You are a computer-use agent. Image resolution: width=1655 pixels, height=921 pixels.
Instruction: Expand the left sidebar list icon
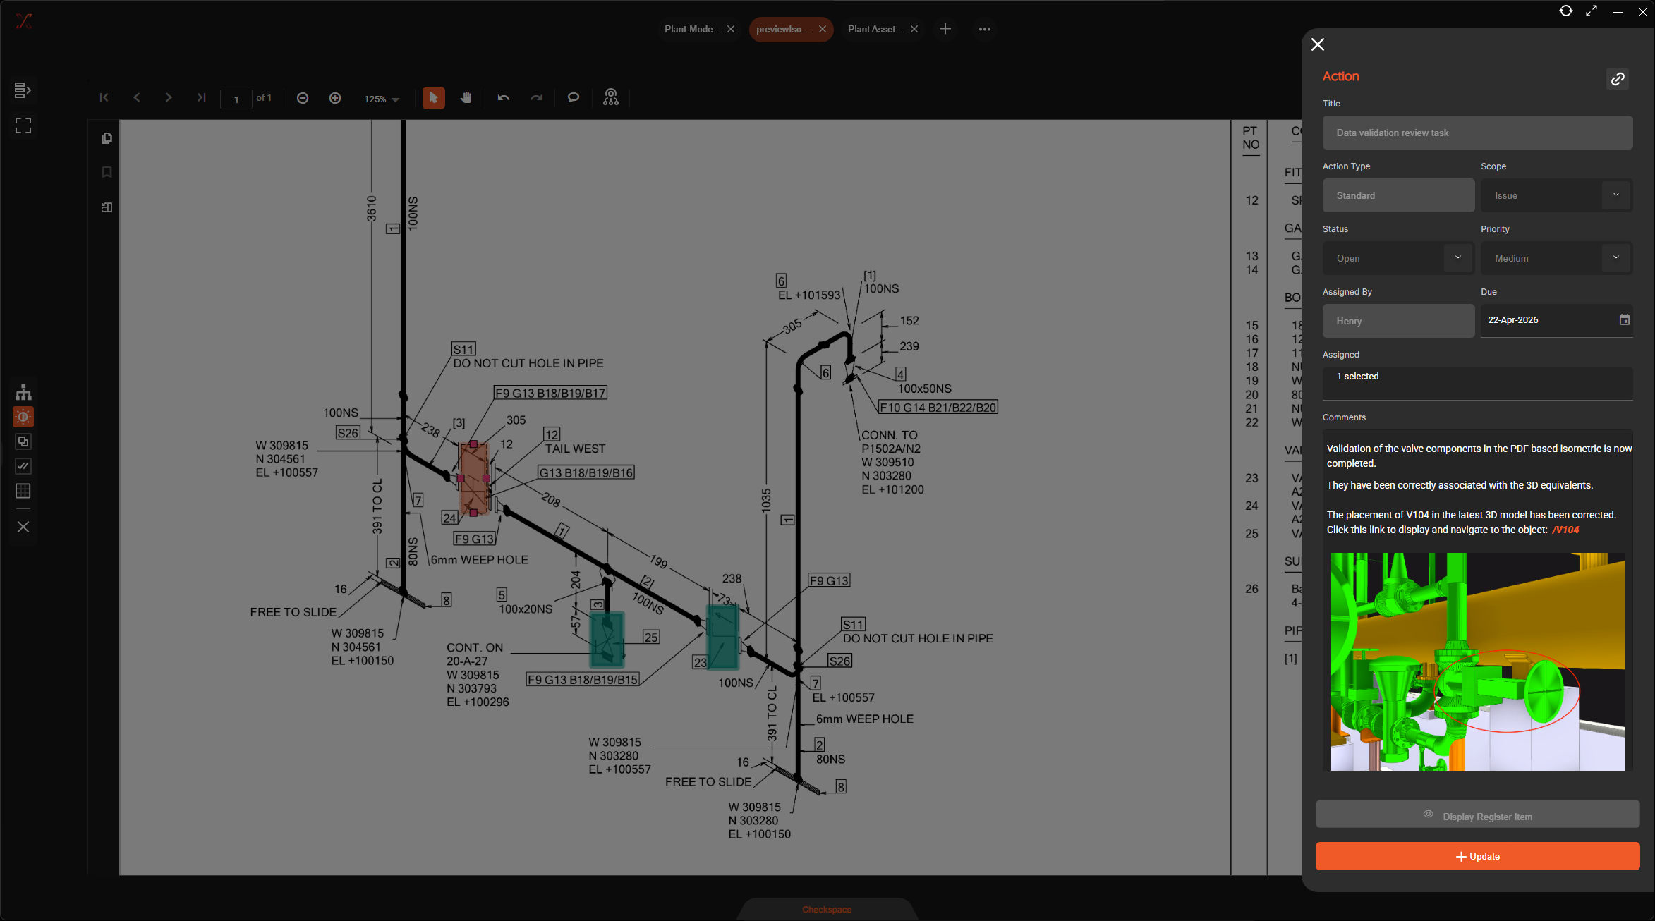23,90
